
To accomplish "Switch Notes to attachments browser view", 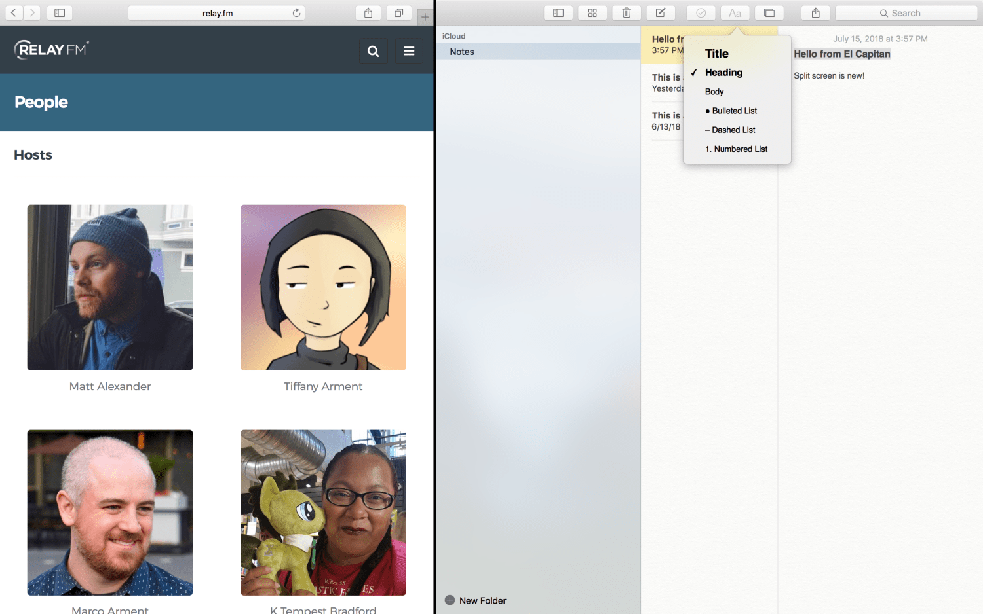I will pos(592,13).
